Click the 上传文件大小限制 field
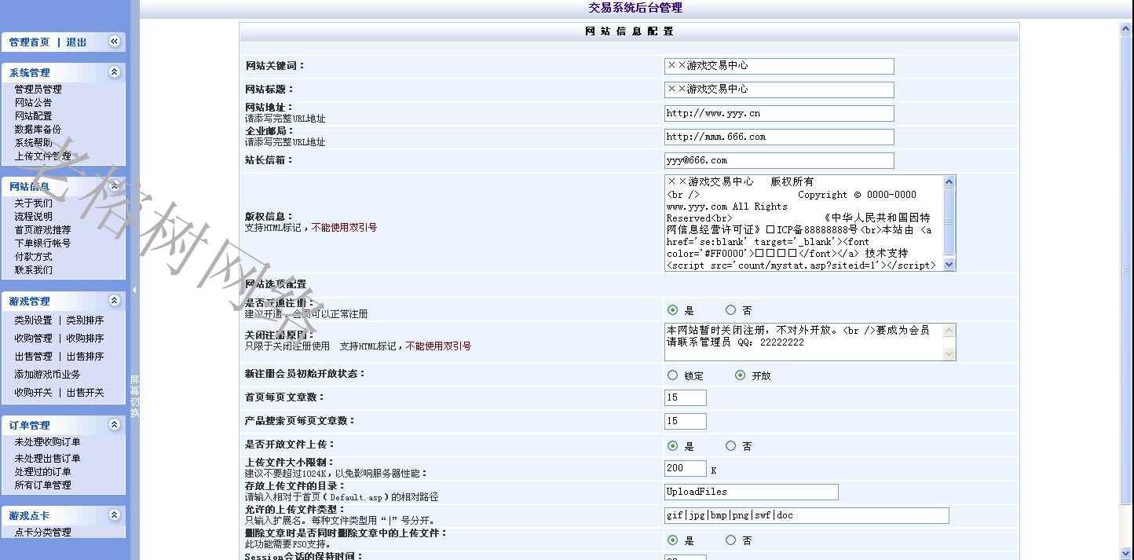 pyautogui.click(x=685, y=469)
